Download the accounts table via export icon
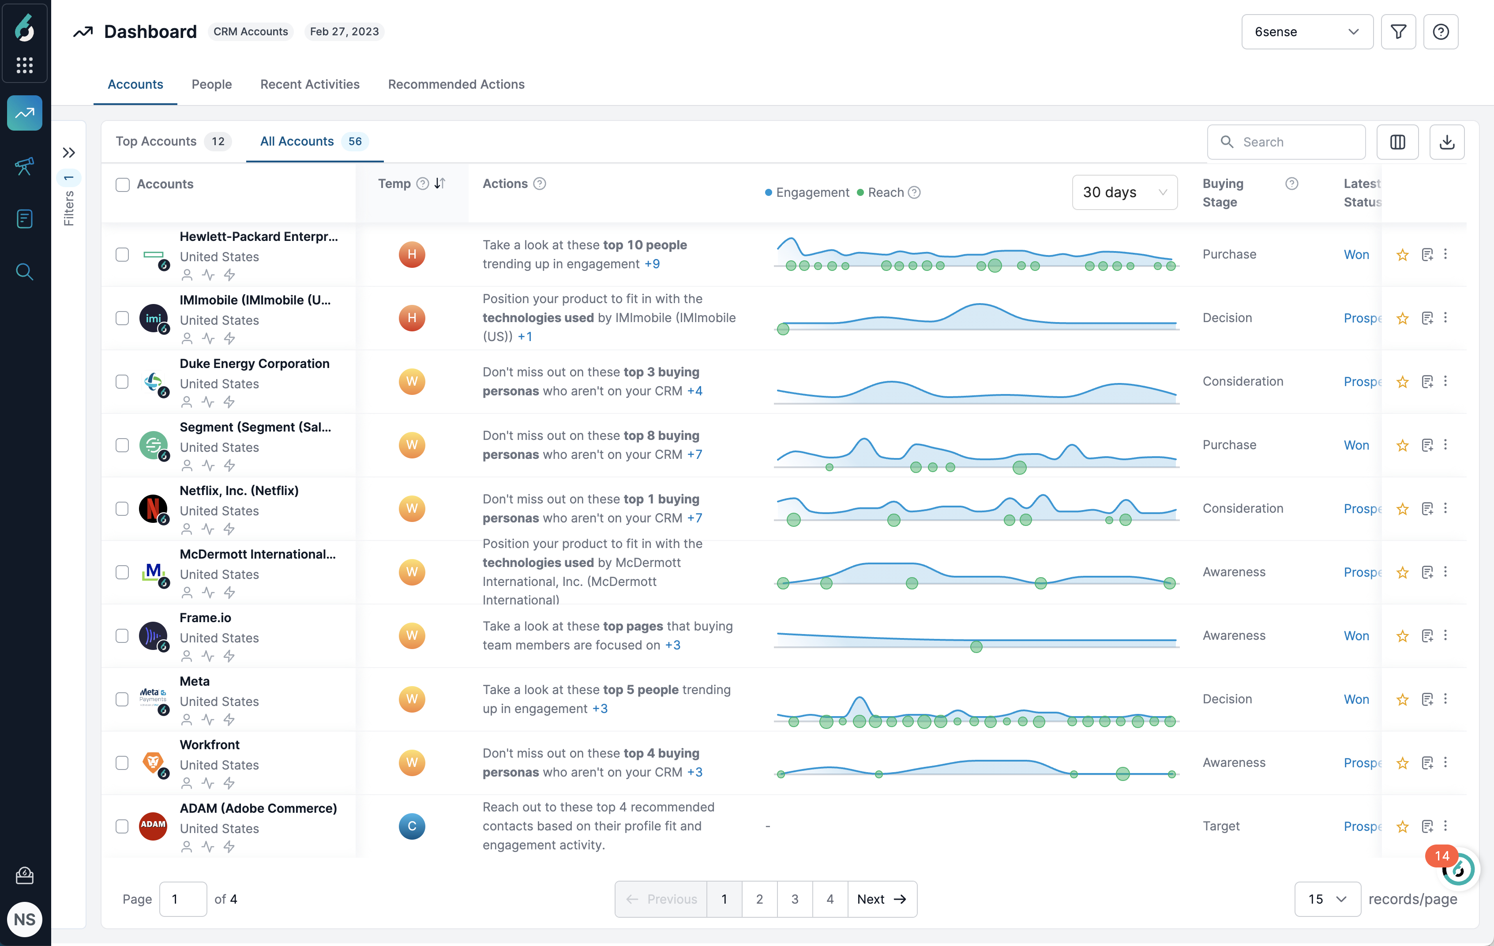1494x946 pixels. click(1447, 142)
